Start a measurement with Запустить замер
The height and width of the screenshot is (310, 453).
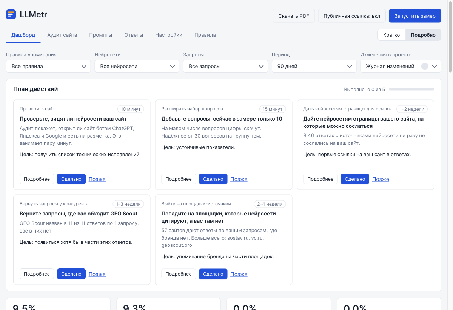coord(415,16)
